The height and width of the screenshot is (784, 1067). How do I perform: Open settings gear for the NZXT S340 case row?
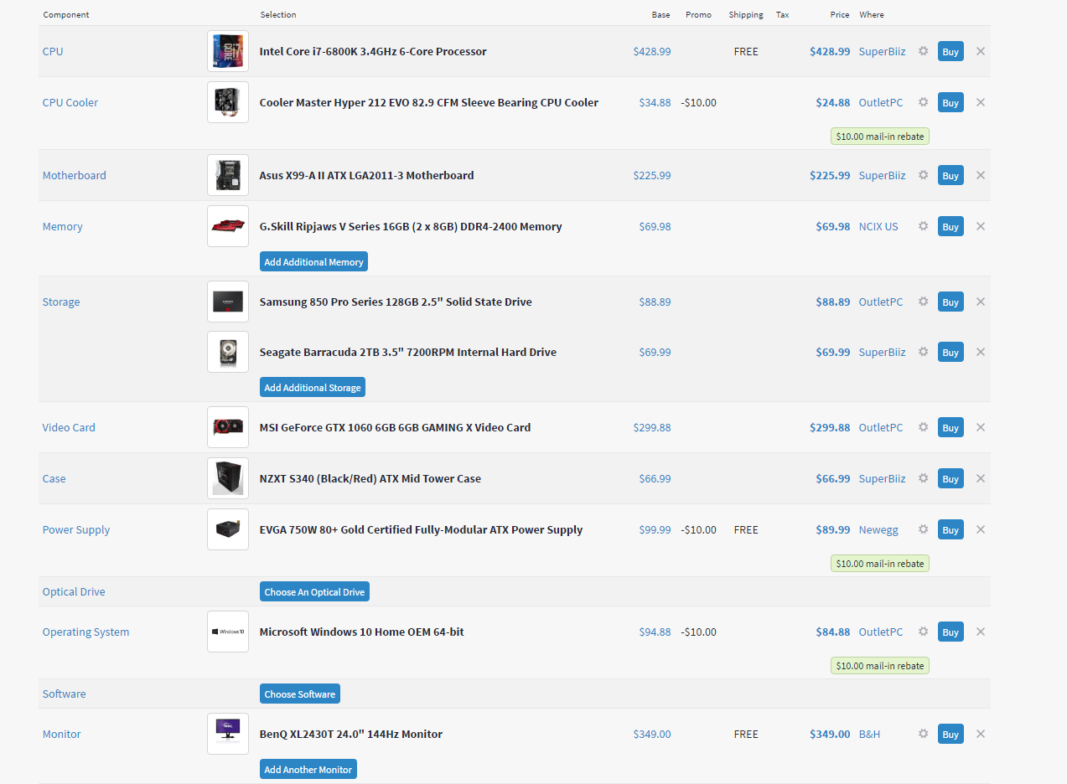tap(923, 478)
